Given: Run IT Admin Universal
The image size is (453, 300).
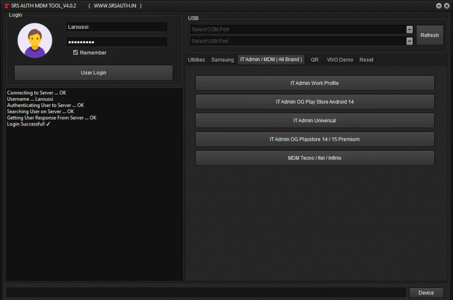Looking at the screenshot, I should (315, 121).
